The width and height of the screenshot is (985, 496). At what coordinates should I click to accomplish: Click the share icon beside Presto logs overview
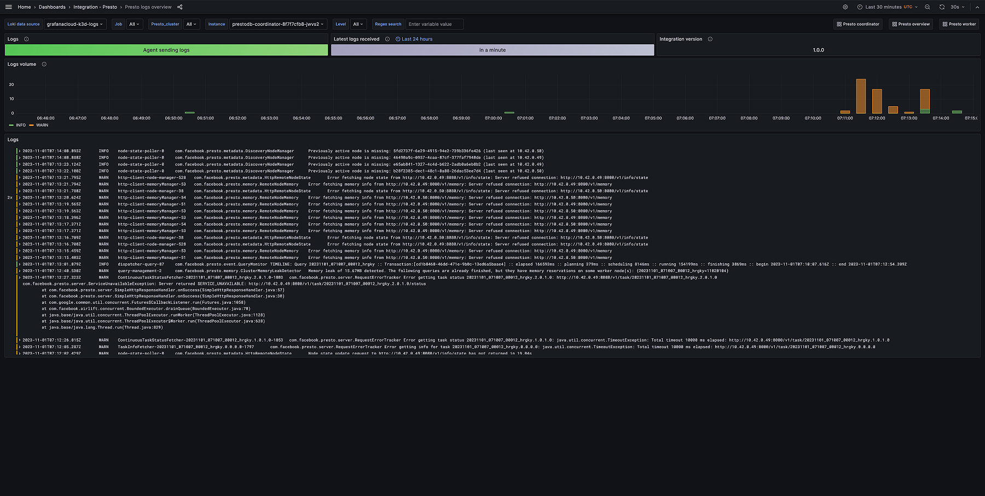click(x=179, y=7)
